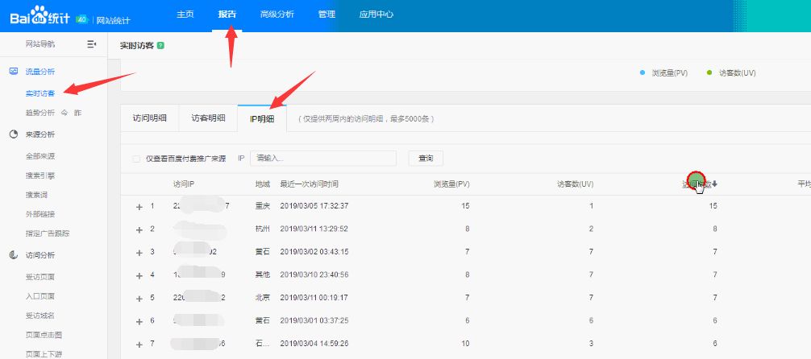Screen dimensions: 811x359
Task: Click the 访问分析 moon-shaped icon
Action: 14,255
